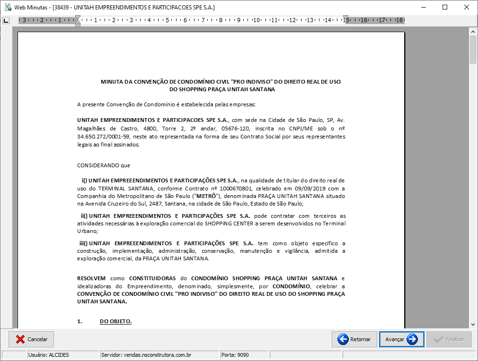Click the bold text 'METRÔ' in the document
The width and height of the screenshot is (478, 361).
(206, 196)
